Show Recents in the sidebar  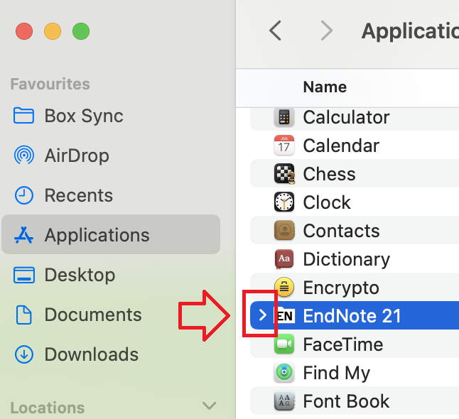coord(78,195)
